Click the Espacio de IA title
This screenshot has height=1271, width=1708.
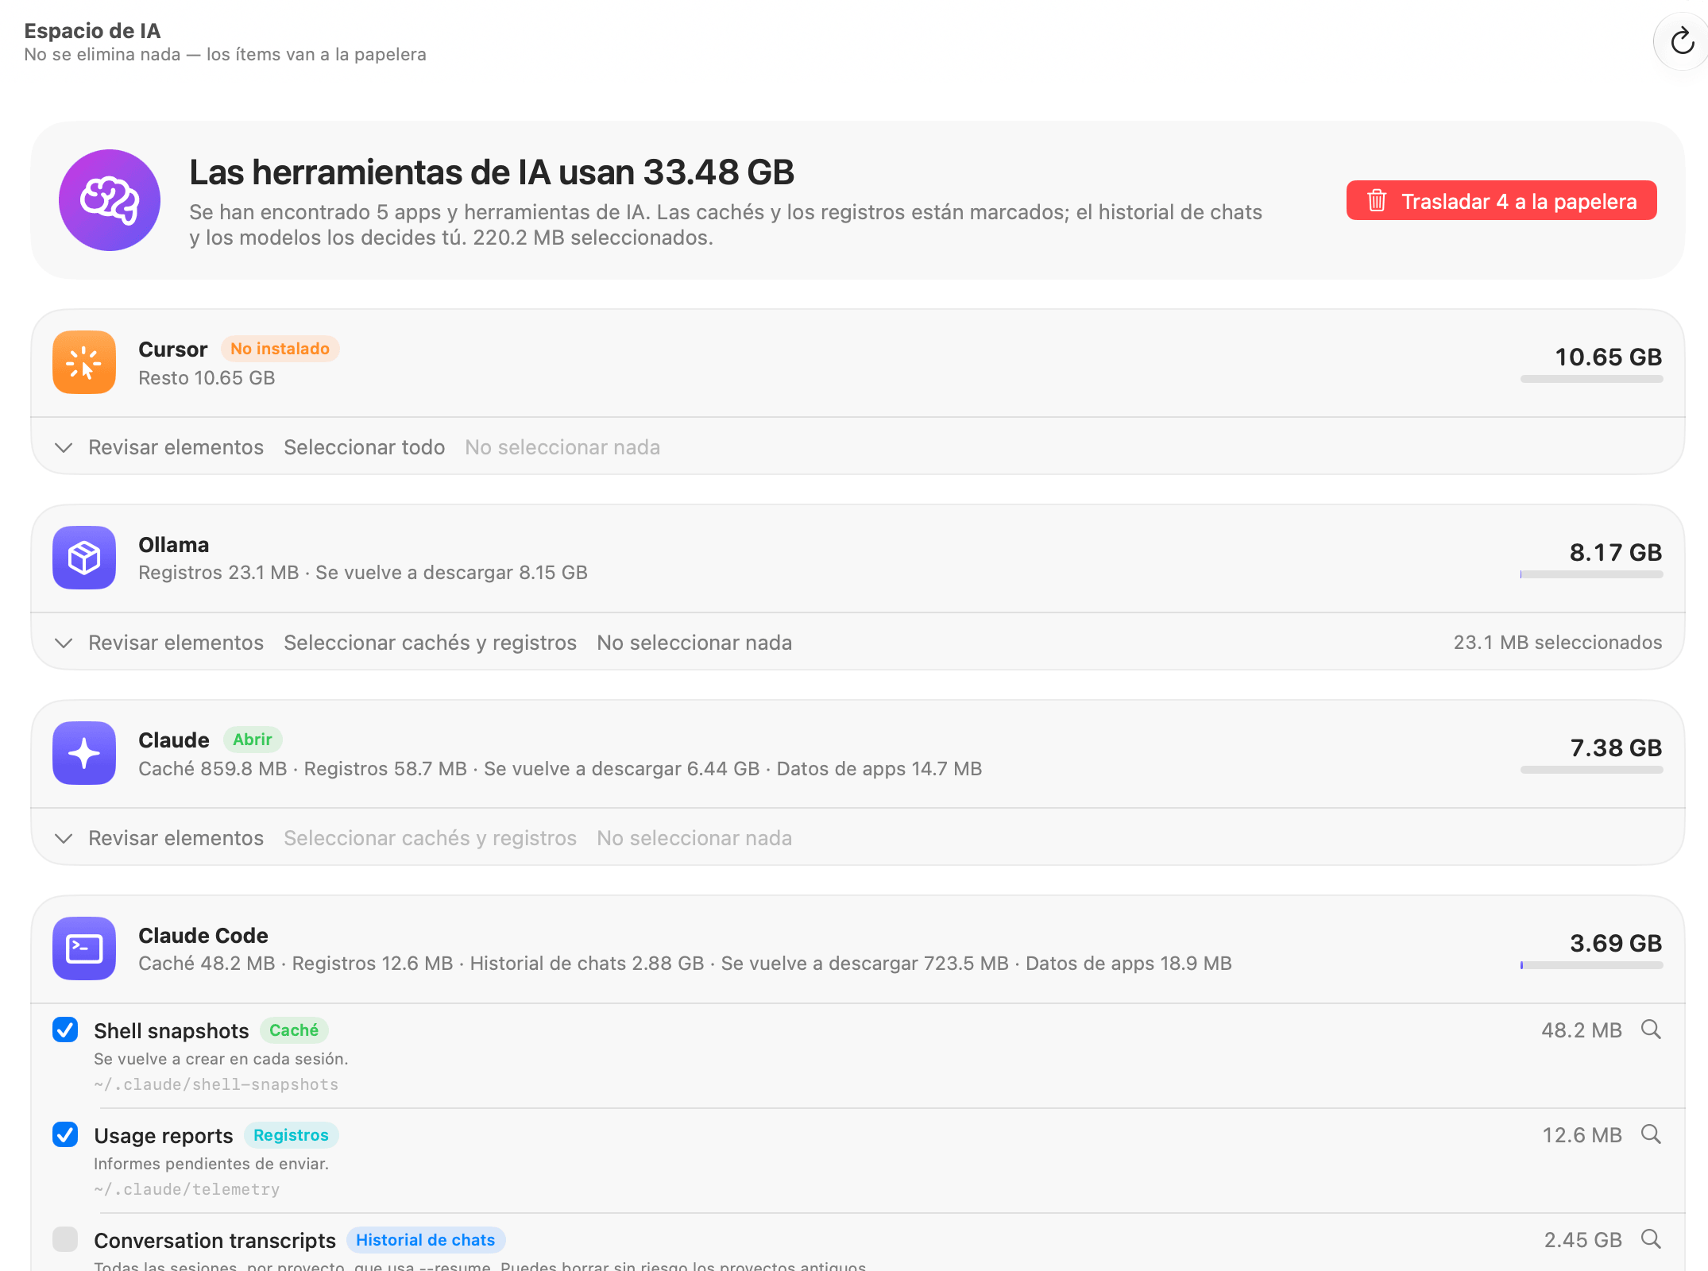pos(92,31)
